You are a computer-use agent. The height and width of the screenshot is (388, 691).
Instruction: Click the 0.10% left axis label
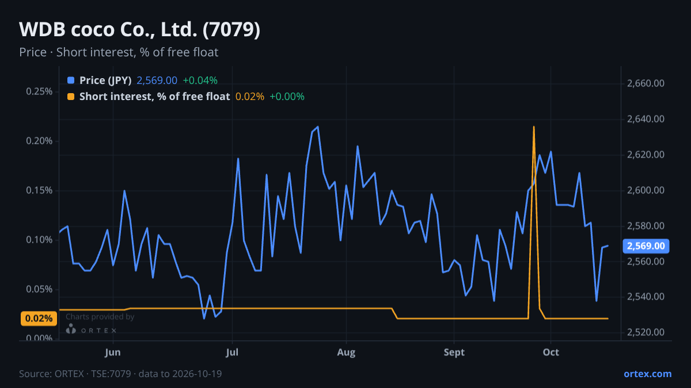(x=40, y=240)
